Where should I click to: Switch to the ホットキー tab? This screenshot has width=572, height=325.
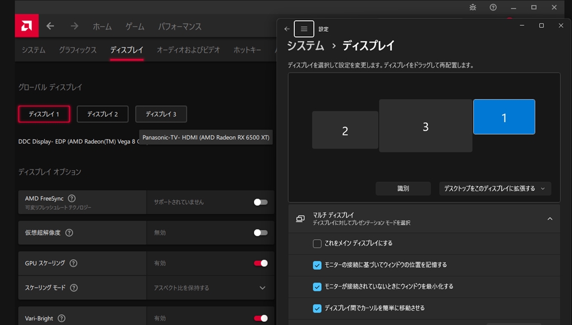(247, 50)
